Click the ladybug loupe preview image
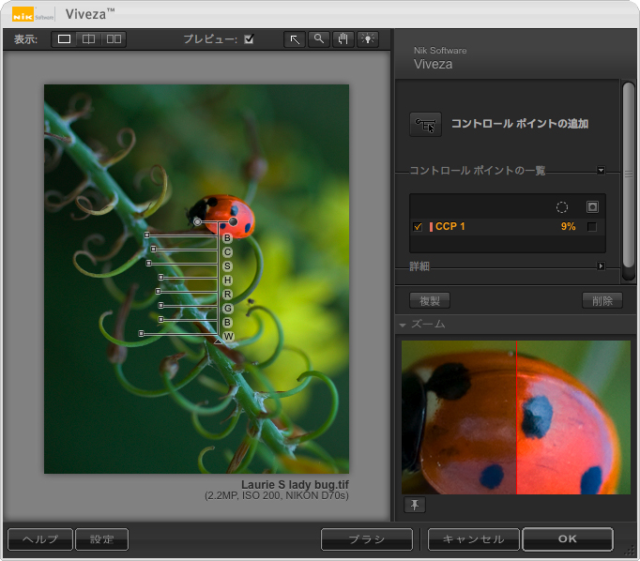The height and width of the screenshot is (561, 640). click(516, 417)
